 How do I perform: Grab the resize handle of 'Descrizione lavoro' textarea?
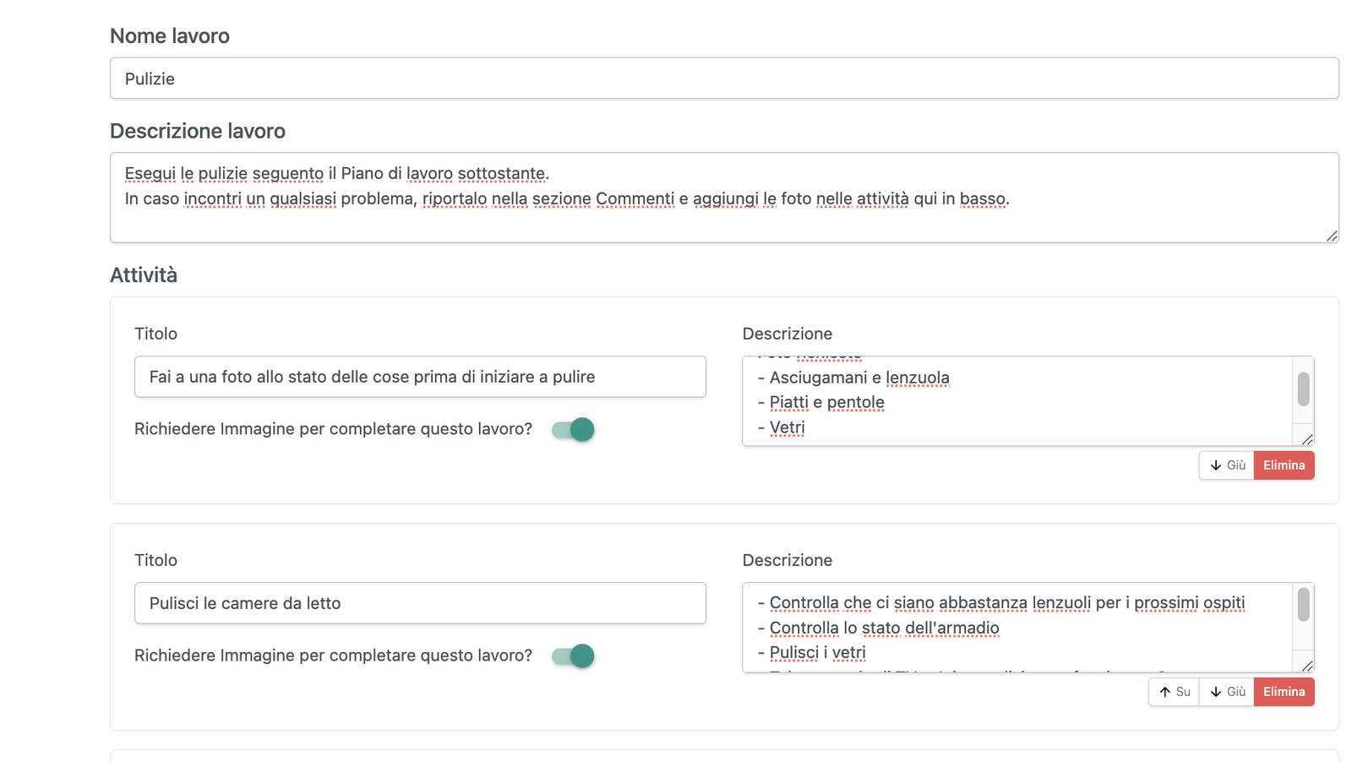pyautogui.click(x=1332, y=236)
